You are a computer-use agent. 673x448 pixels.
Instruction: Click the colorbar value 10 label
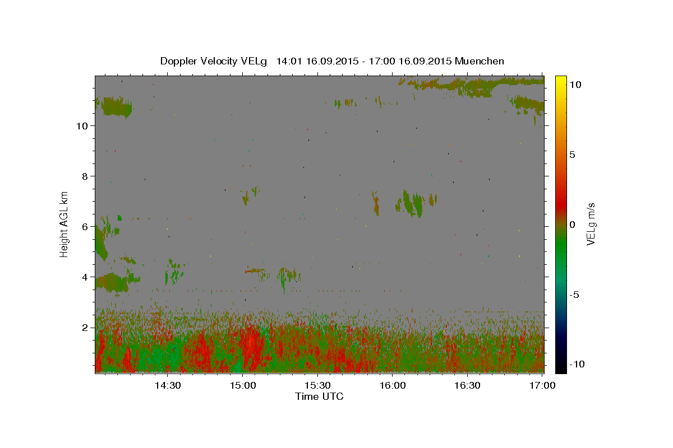[x=575, y=85]
